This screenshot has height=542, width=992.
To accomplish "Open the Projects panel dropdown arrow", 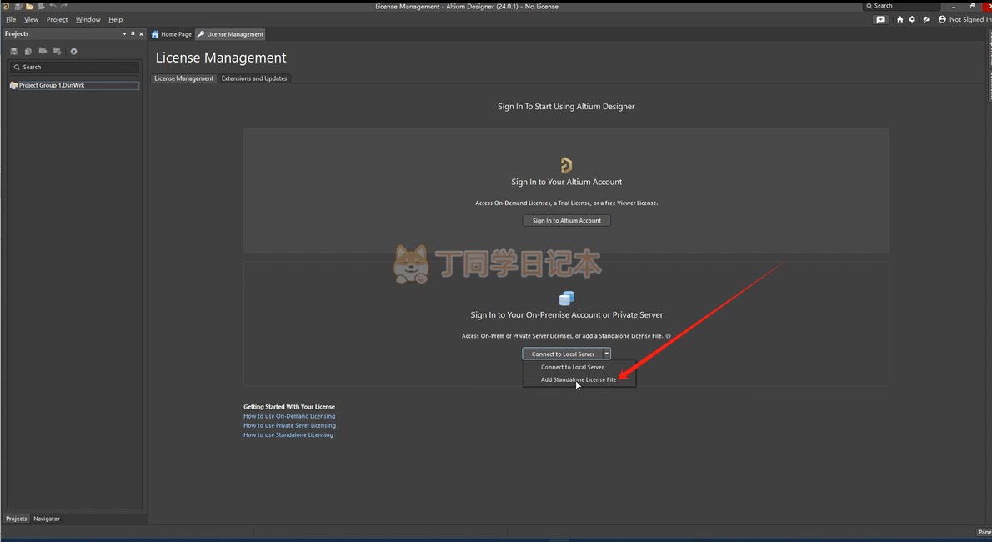I will click(x=124, y=34).
